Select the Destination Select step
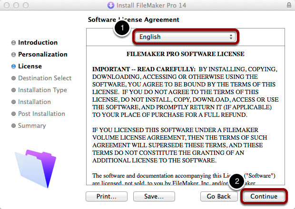 [45, 78]
